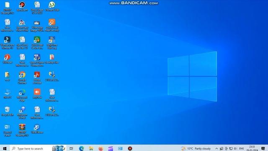268x151 pixels.
Task: Open the 13°C Partly cloudy weather widget
Action: coord(196,148)
